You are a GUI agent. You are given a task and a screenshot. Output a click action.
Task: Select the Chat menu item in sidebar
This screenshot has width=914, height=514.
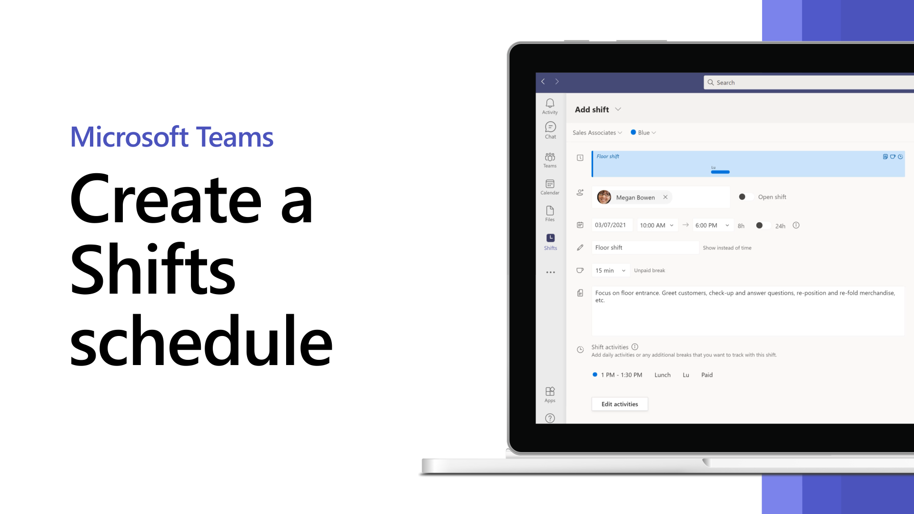click(550, 130)
